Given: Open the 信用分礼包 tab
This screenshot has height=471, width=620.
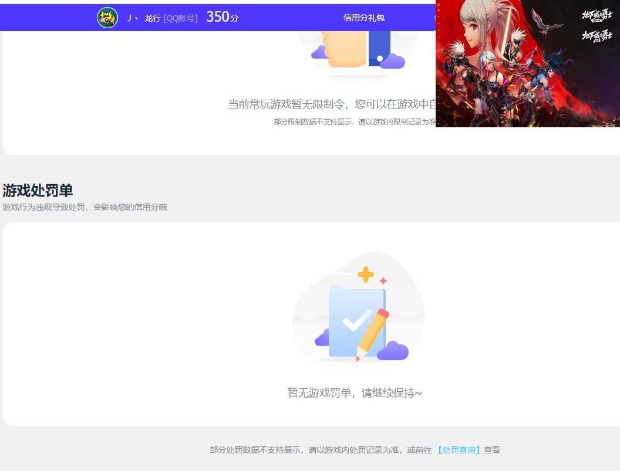Looking at the screenshot, I should 364,18.
